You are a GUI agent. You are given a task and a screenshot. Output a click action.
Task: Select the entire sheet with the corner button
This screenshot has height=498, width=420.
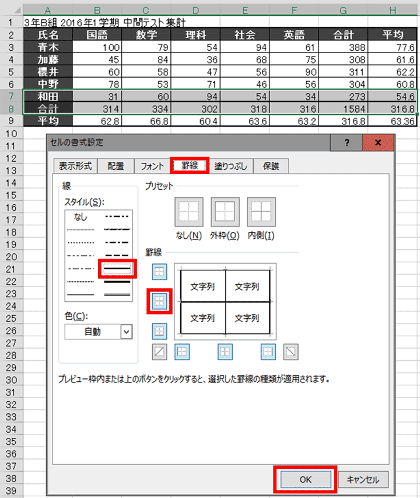tap(12, 10)
